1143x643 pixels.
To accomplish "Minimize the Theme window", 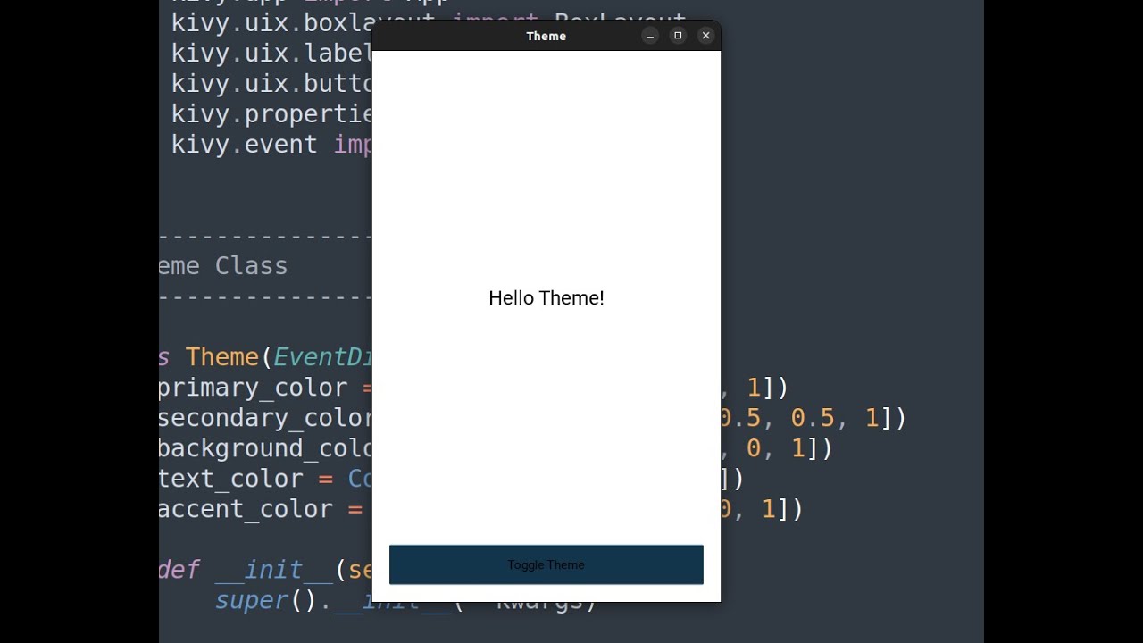I will 650,36.
